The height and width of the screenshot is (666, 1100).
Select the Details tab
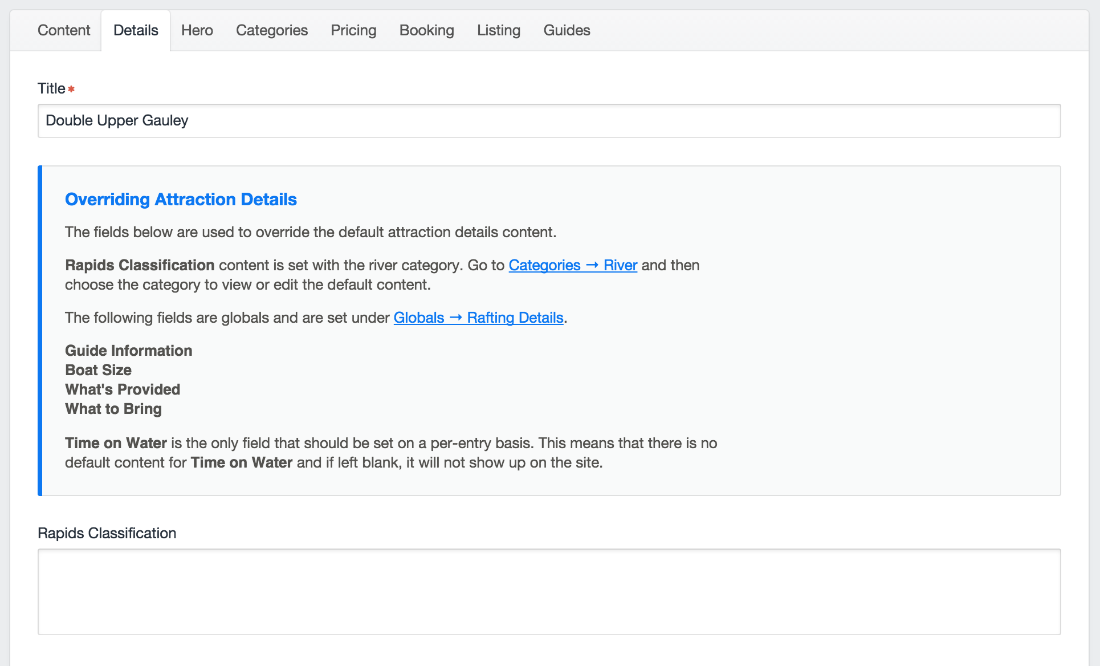[136, 30]
